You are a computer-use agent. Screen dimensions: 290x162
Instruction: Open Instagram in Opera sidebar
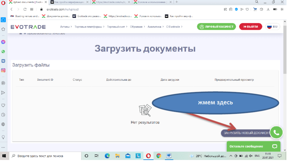(x=3, y=70)
